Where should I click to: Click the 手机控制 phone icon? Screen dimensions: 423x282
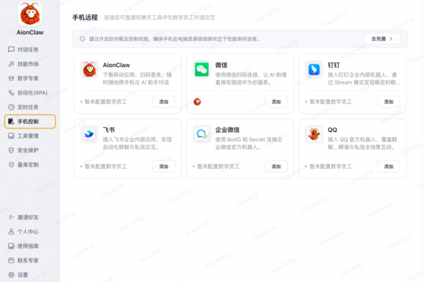pyautogui.click(x=11, y=121)
